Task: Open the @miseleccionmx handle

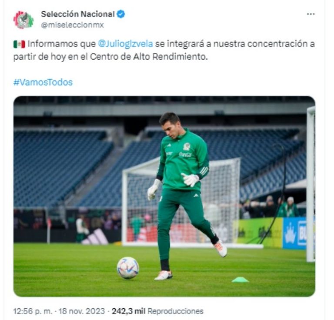Action: click(72, 25)
